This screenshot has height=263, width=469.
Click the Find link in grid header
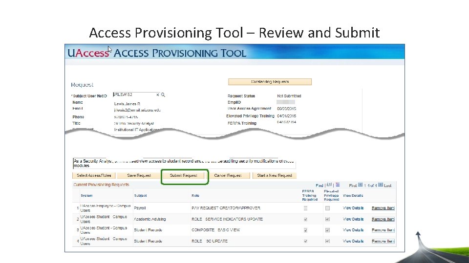point(319,186)
